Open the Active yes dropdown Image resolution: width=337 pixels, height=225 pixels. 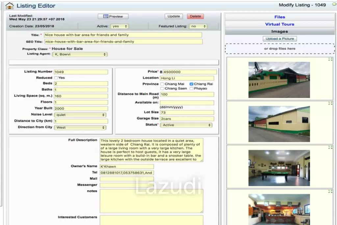119,26
